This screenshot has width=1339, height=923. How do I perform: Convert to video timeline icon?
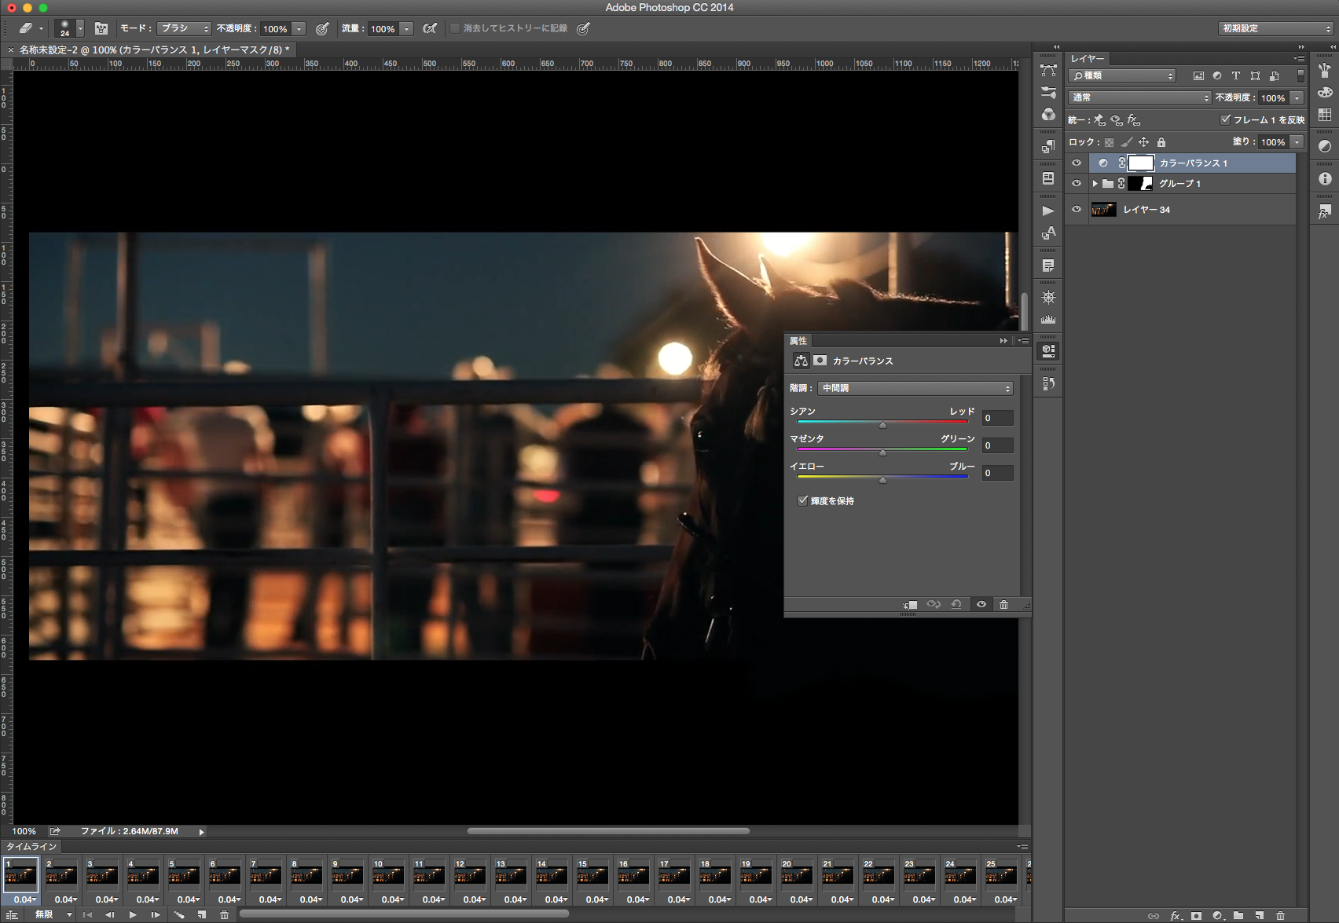click(12, 914)
